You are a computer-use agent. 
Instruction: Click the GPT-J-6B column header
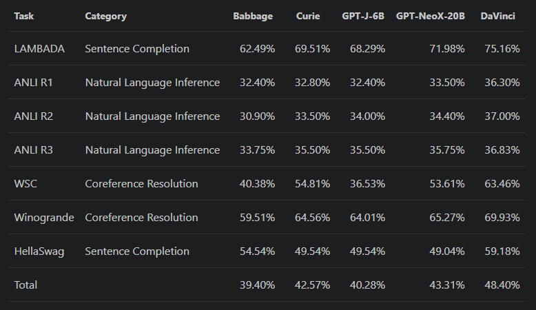click(x=363, y=16)
